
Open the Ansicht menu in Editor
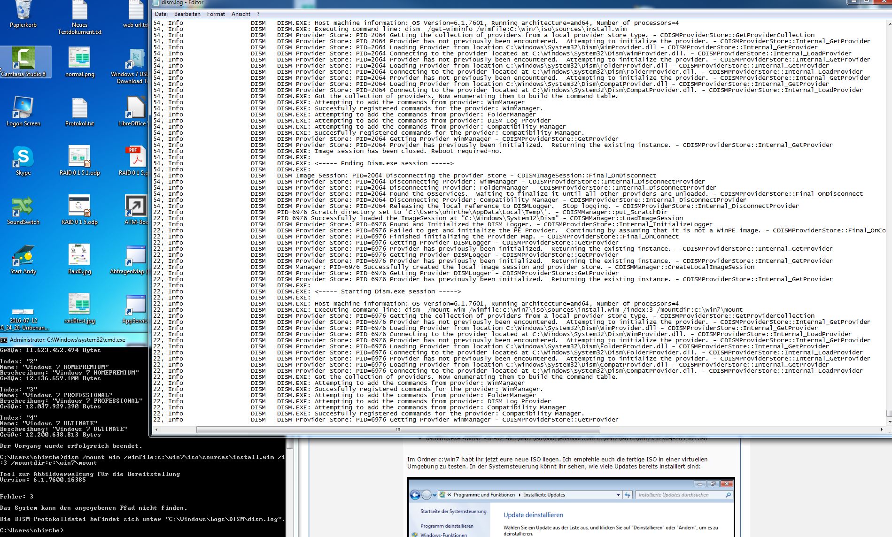tap(241, 14)
